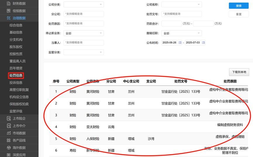Click the 治理数据 sidebar icon

click(8, 18)
